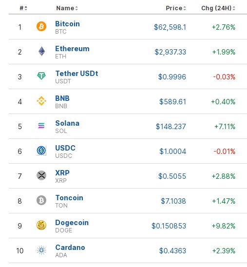Select Cardano price value $0.4363
The height and width of the screenshot is (267, 247).
coord(172,250)
